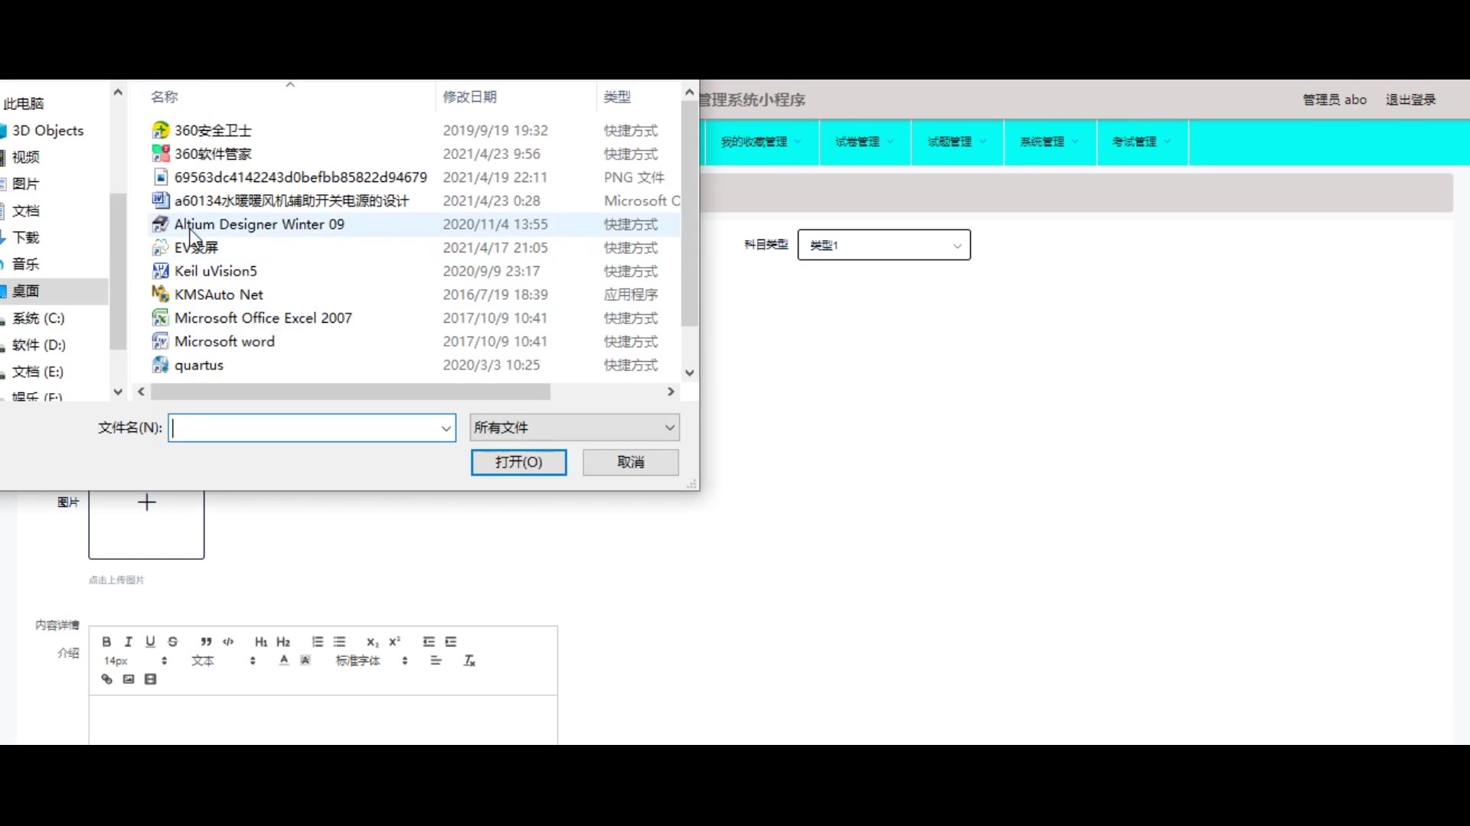The image size is (1470, 826).
Task: Expand the 考试管理 menu
Action: 1142,141
